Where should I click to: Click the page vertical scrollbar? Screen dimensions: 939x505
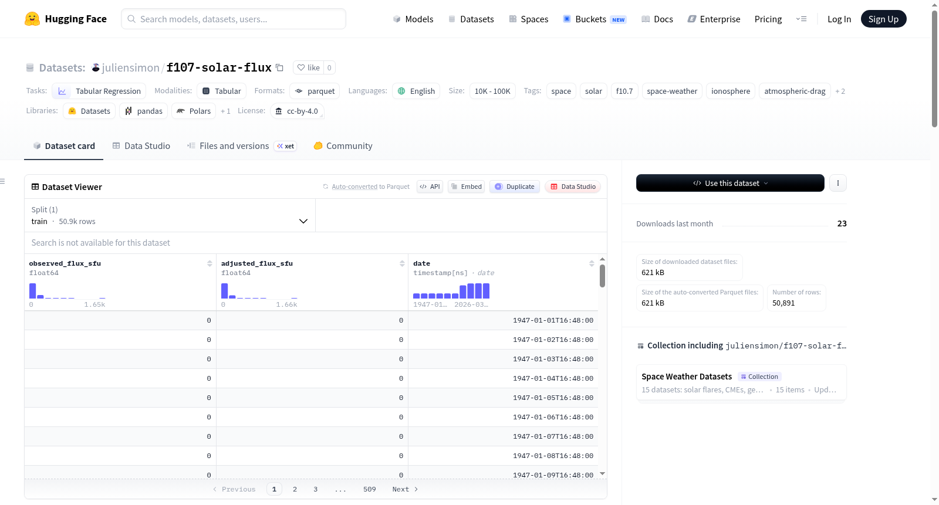click(x=934, y=68)
